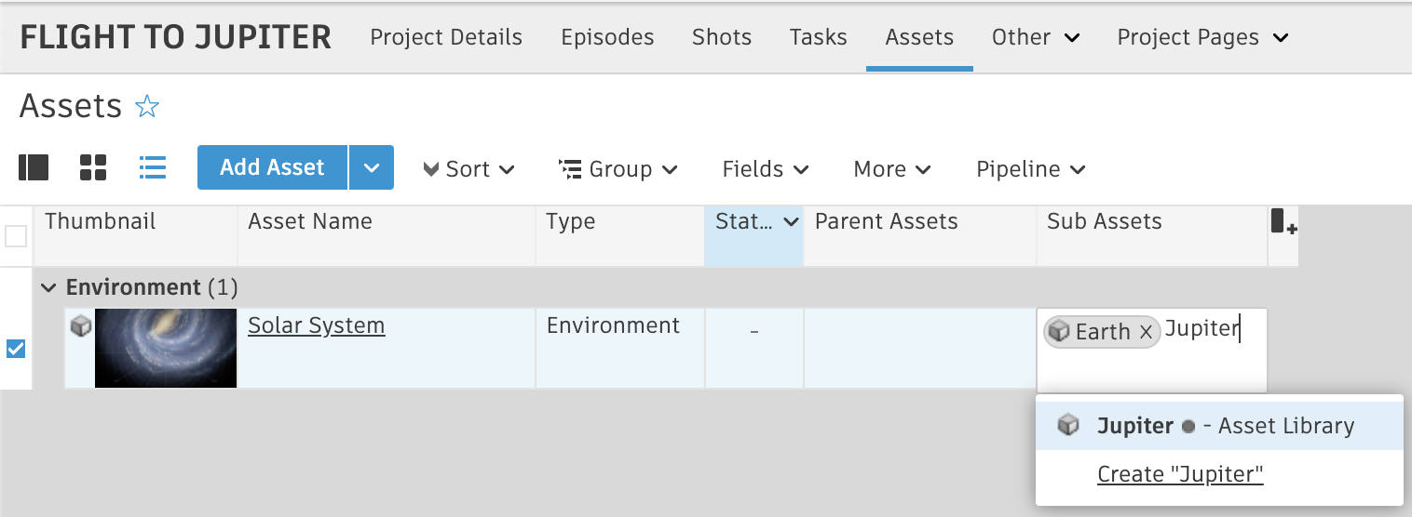The height and width of the screenshot is (517, 1412).
Task: Remove the Earth tag with its X
Action: coord(1147,331)
